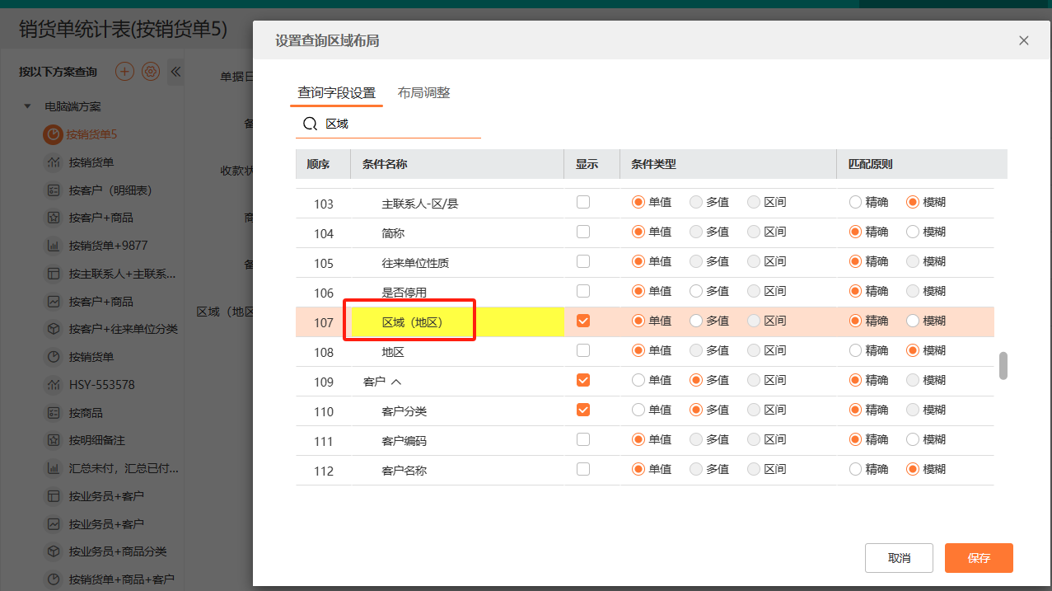Click the icon beside HSY-553578 scheme
1052x591 pixels.
pos(54,385)
